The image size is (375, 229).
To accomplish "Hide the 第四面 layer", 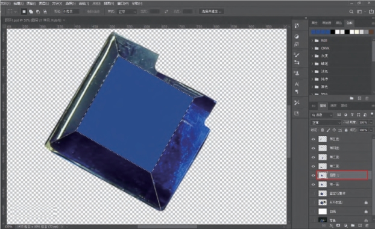I will coord(313,148).
